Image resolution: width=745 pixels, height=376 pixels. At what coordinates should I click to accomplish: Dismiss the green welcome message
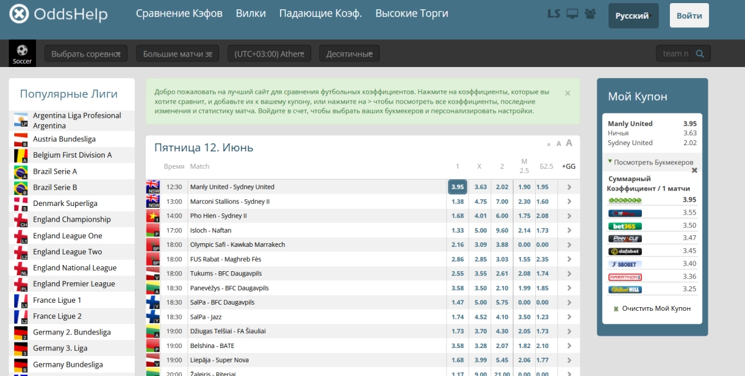coord(567,93)
